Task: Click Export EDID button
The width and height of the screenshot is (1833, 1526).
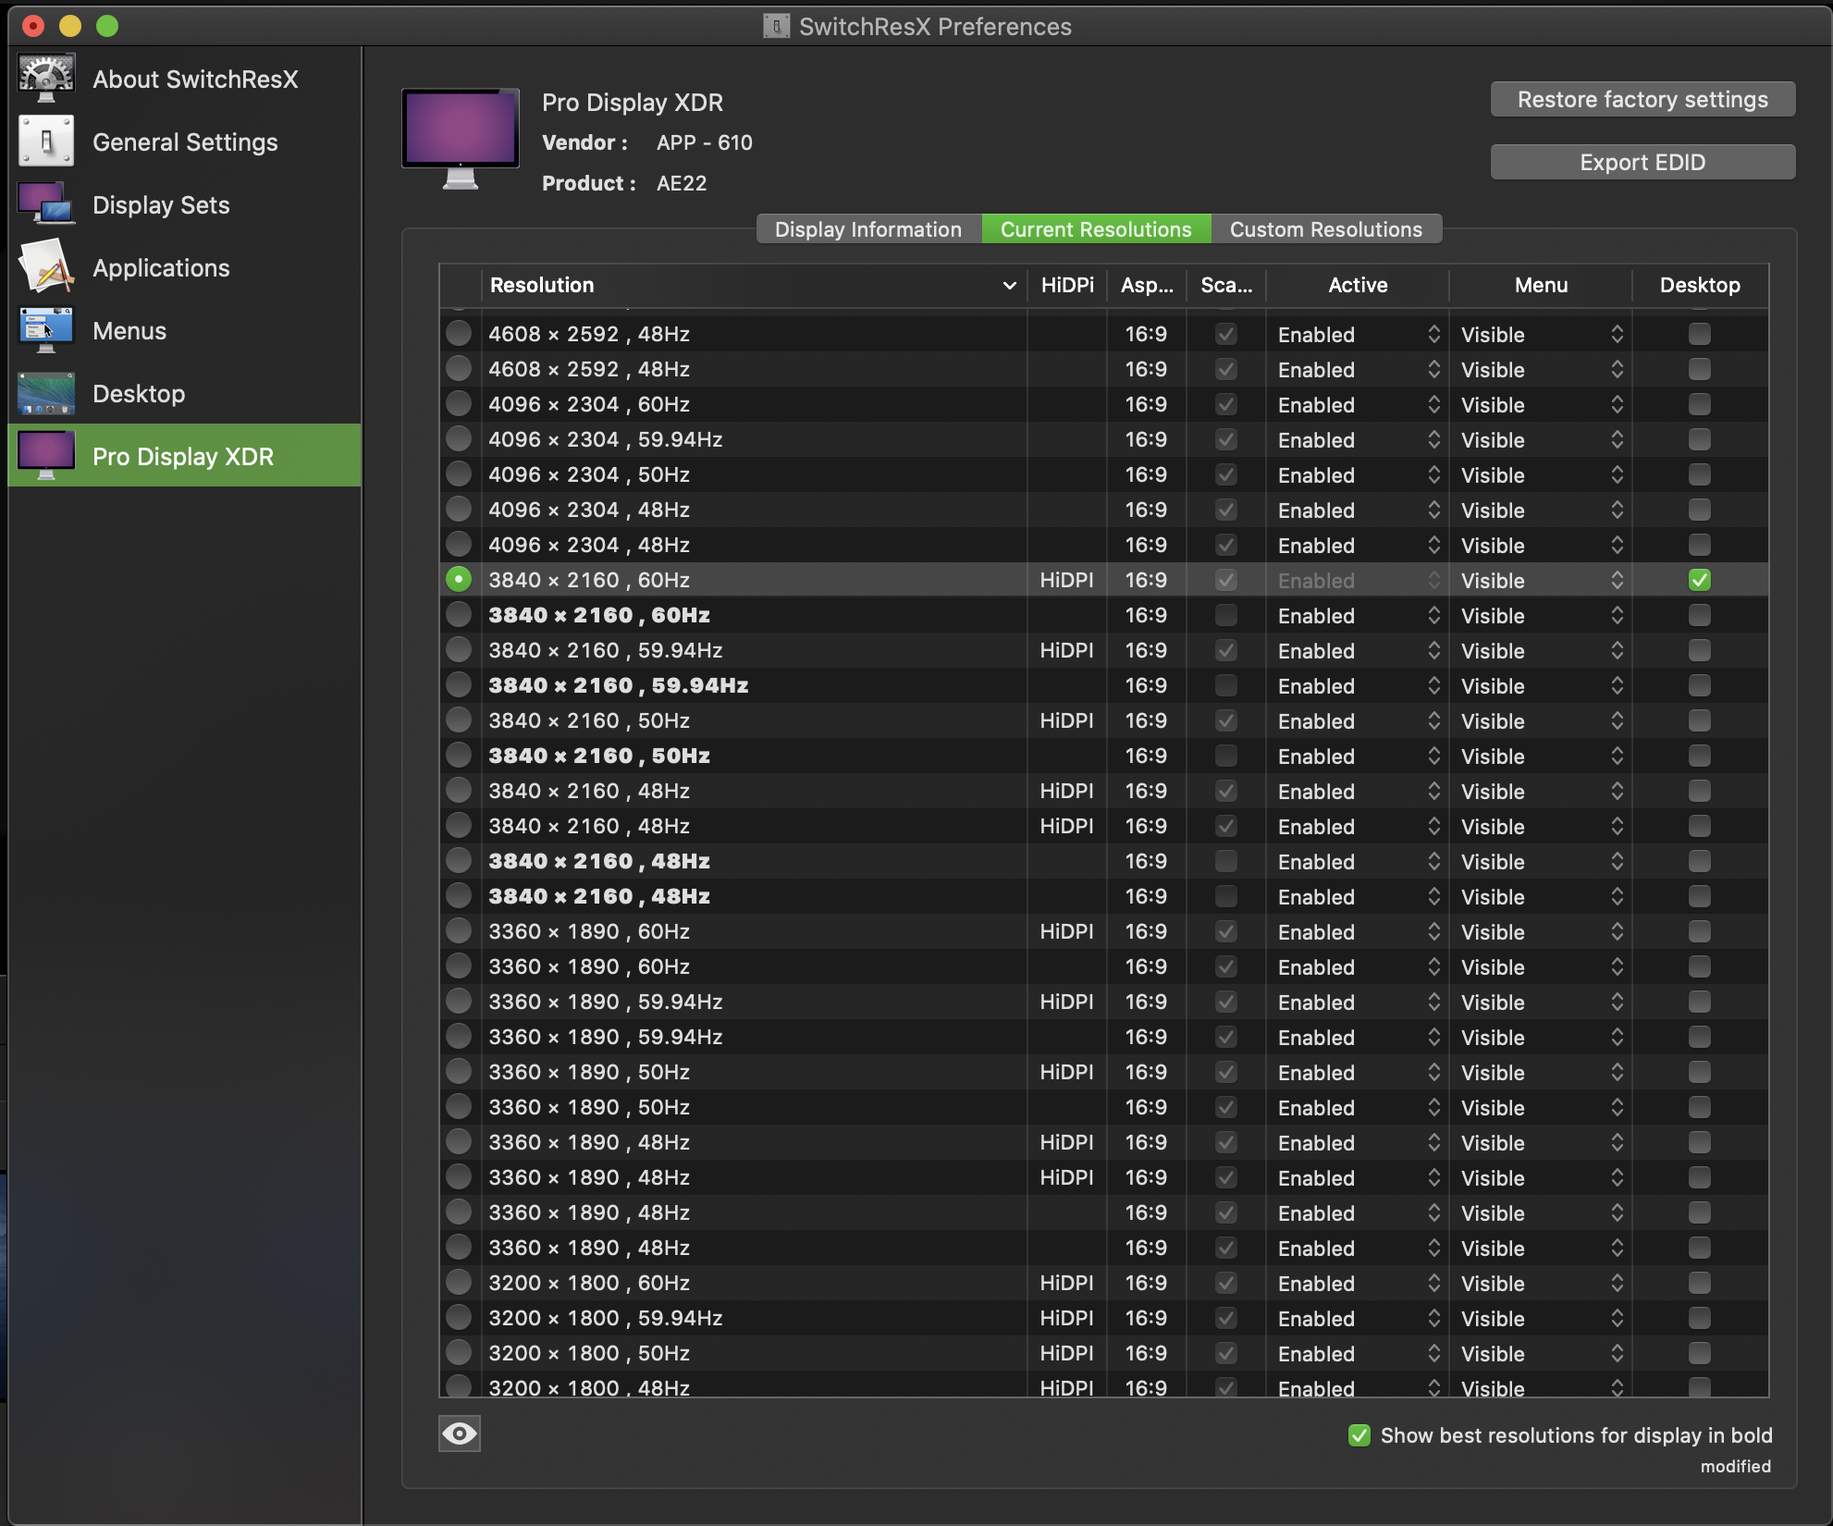Action: (x=1642, y=162)
